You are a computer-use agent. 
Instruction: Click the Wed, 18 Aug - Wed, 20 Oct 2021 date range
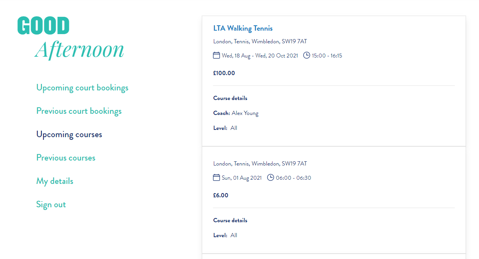(260, 56)
